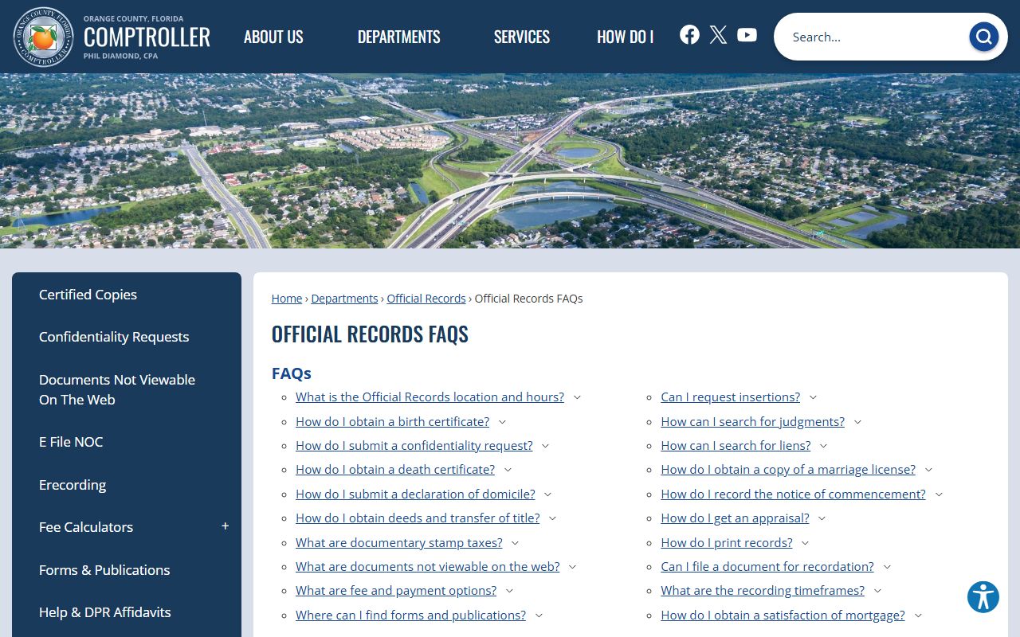Expand chevron beside Can I request insertions
This screenshot has width=1020, height=637.
(x=813, y=397)
